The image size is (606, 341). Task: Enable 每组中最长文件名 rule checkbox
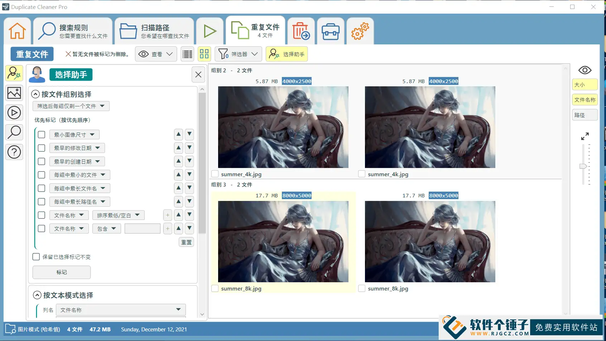[42, 188]
